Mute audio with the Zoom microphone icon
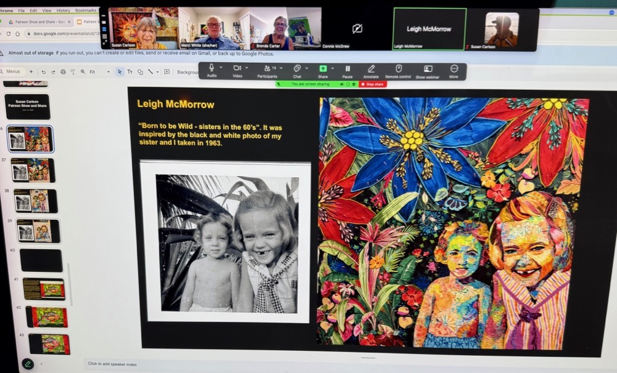This screenshot has width=617, height=373. [x=212, y=68]
